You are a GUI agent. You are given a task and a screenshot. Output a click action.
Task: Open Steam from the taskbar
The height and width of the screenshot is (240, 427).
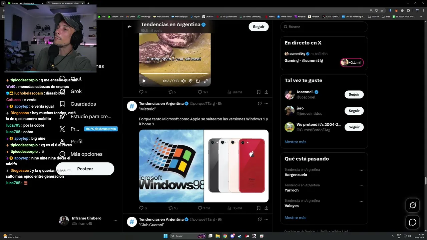click(240, 236)
